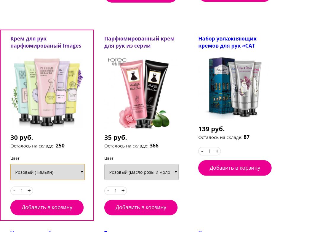Viewport: 320px width, 232px height.
Task: Click plus for 35 руб. hand cream
Action: [123, 191]
